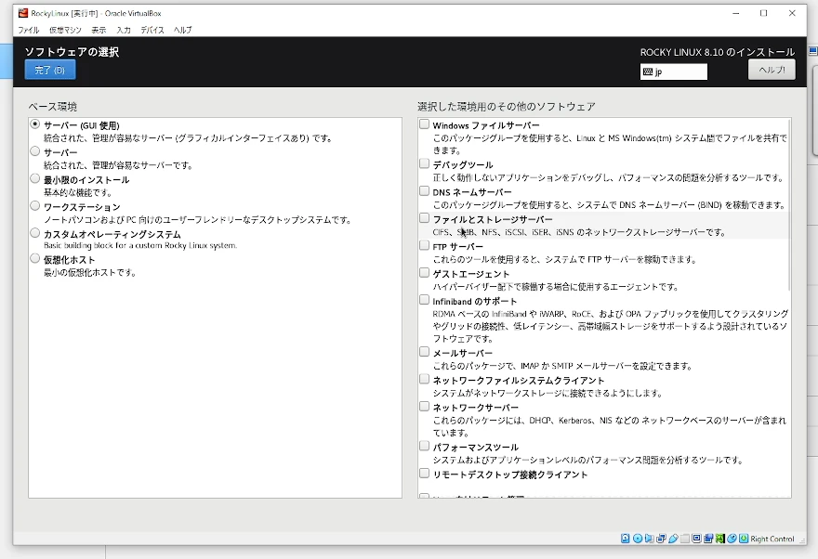Click the blue 完了 (D) button
818x559 pixels.
pos(50,70)
